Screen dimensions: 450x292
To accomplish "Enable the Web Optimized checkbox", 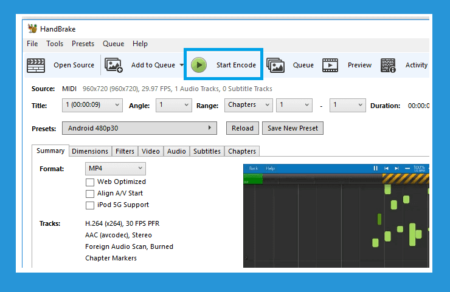I will 90,182.
